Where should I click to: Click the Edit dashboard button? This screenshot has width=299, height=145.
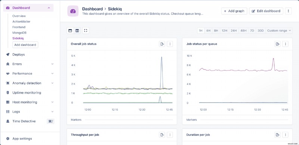tap(266, 11)
